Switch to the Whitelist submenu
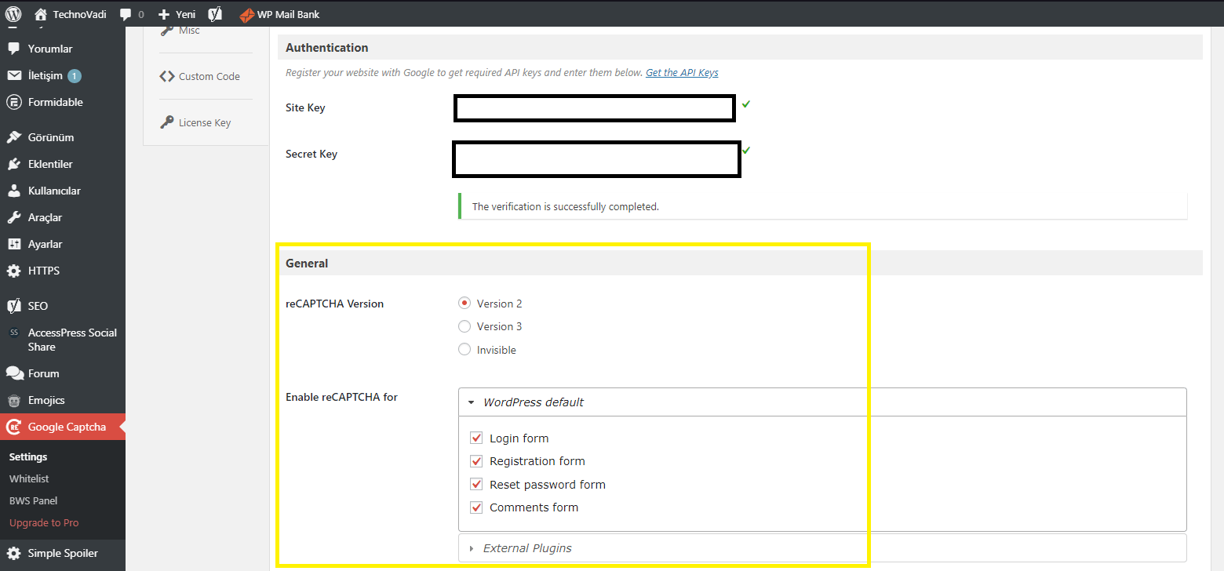 (x=29, y=478)
